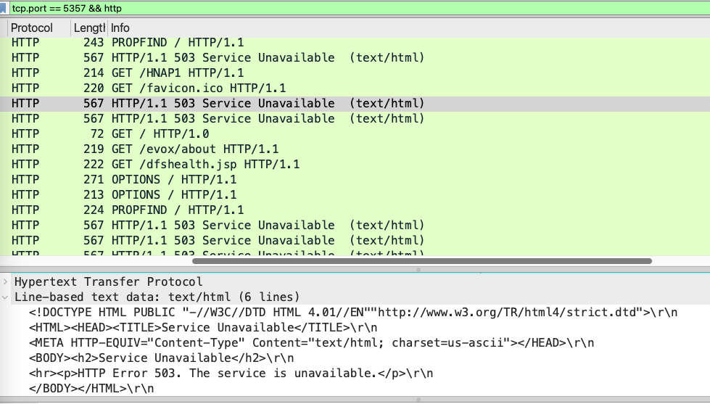
Task: Click the display filter input field
Action: pos(358,8)
